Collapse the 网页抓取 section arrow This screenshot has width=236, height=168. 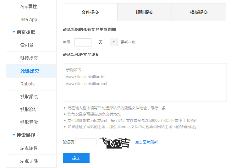pyautogui.click(x=14, y=32)
